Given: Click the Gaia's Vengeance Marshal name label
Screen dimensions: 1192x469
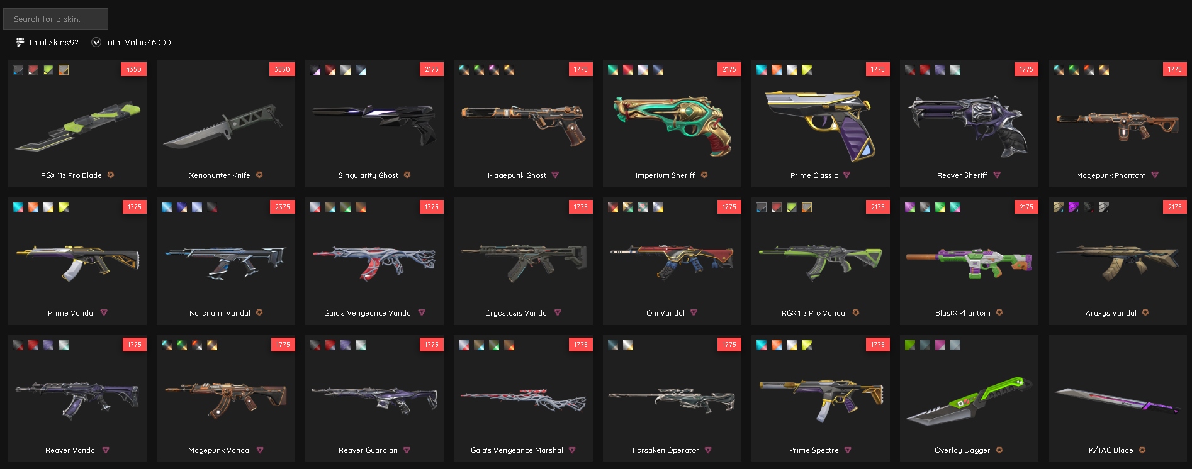Looking at the screenshot, I should 517,450.
